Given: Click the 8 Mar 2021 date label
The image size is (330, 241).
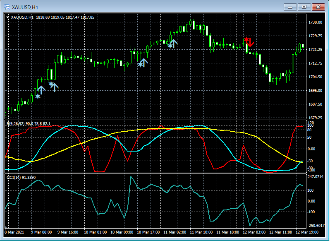Looking at the screenshot, I should coord(15,232).
